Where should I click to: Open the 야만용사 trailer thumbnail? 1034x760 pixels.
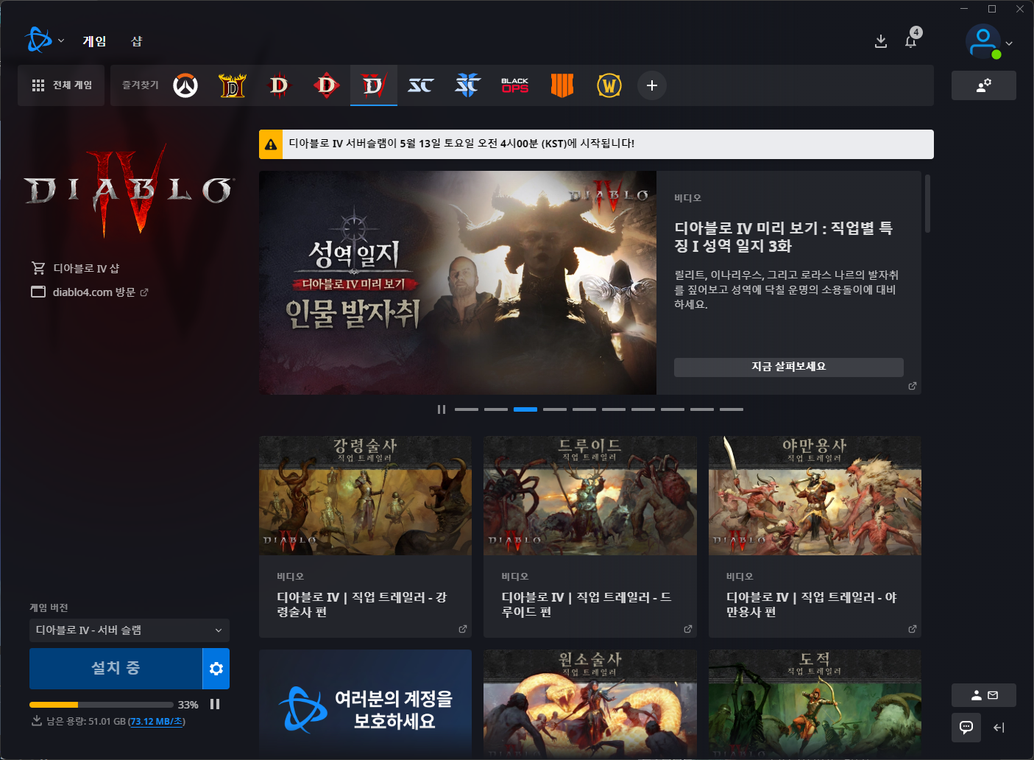click(815, 496)
